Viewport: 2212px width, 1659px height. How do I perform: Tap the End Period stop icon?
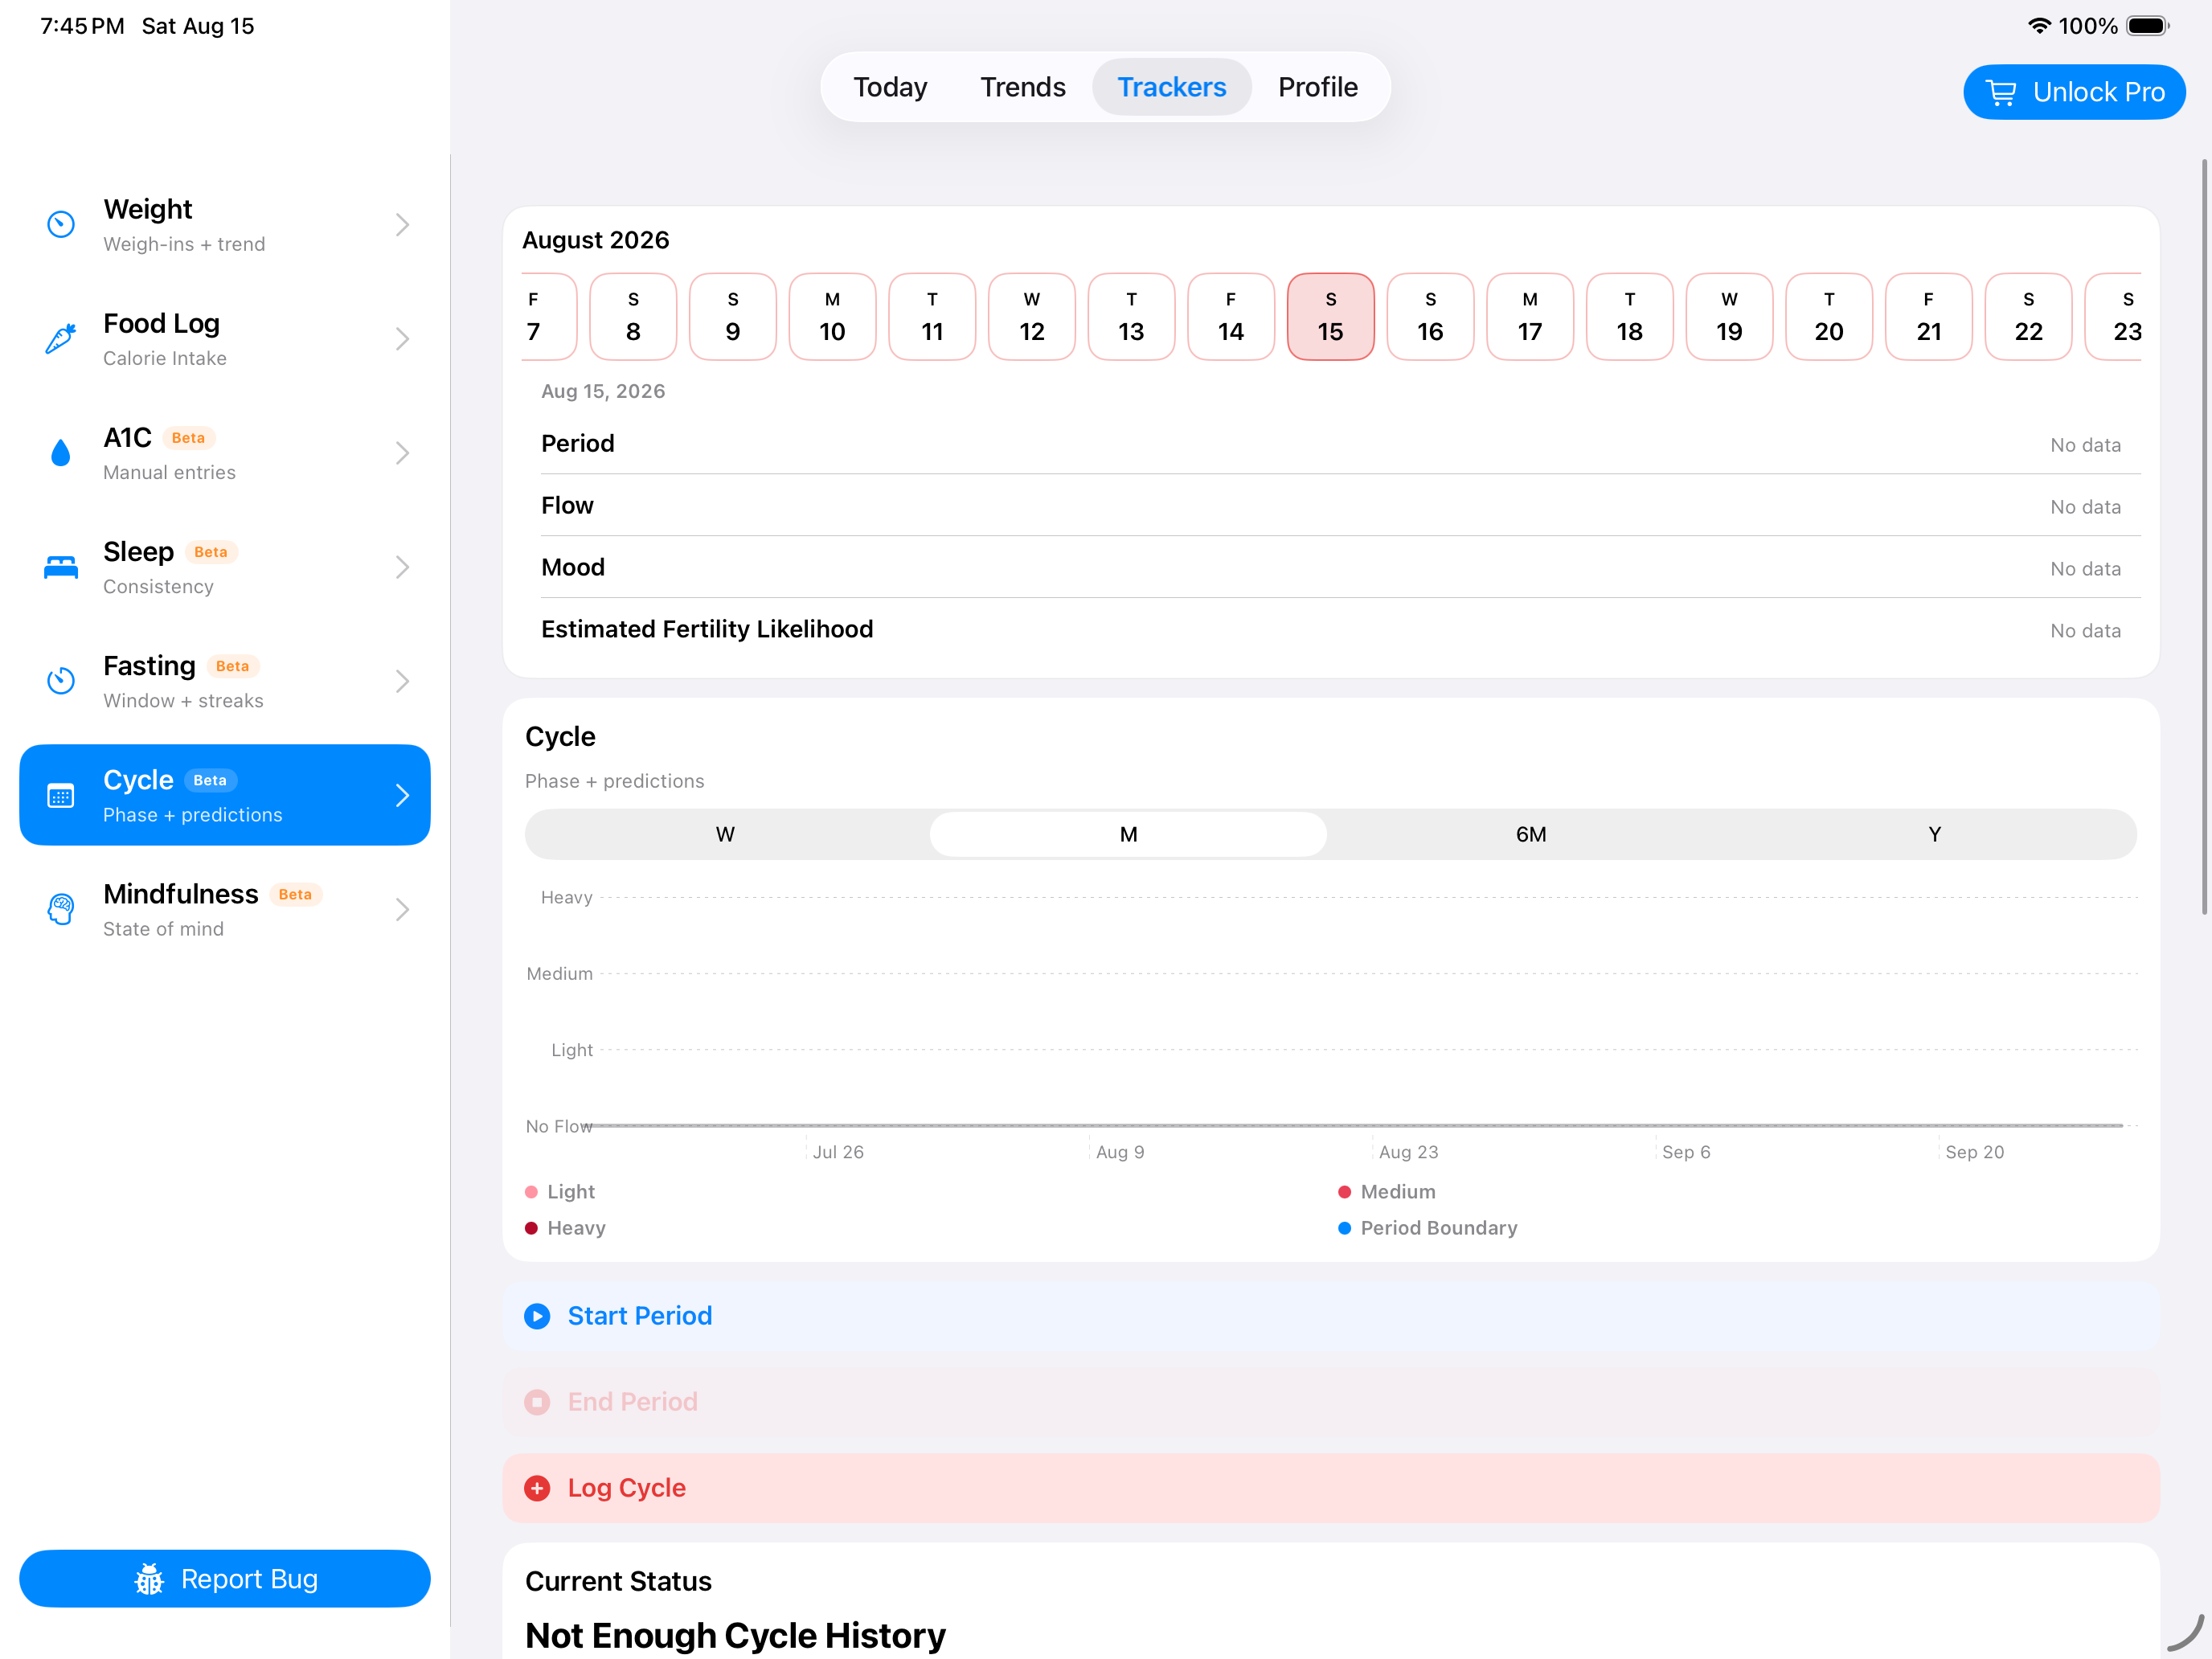pyautogui.click(x=537, y=1402)
